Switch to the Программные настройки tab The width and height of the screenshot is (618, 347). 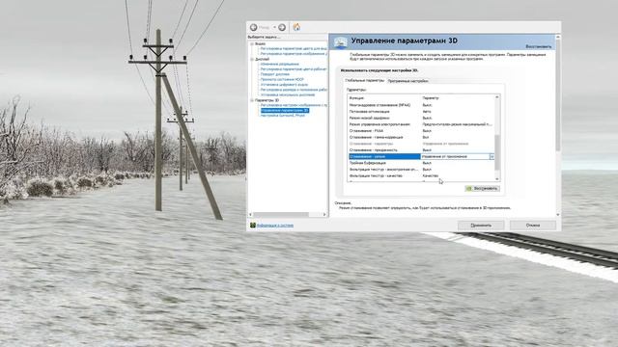pos(407,81)
